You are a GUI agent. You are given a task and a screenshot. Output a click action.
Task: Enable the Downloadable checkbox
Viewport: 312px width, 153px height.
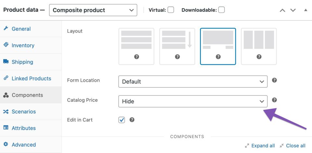click(x=221, y=10)
